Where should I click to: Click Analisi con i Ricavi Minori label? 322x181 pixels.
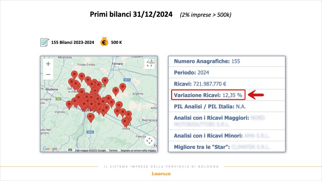pyautogui.click(x=208, y=136)
